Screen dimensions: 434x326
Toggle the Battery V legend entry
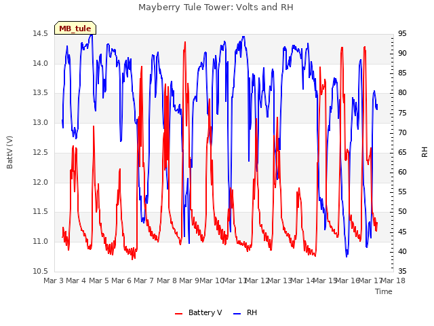click(x=199, y=312)
